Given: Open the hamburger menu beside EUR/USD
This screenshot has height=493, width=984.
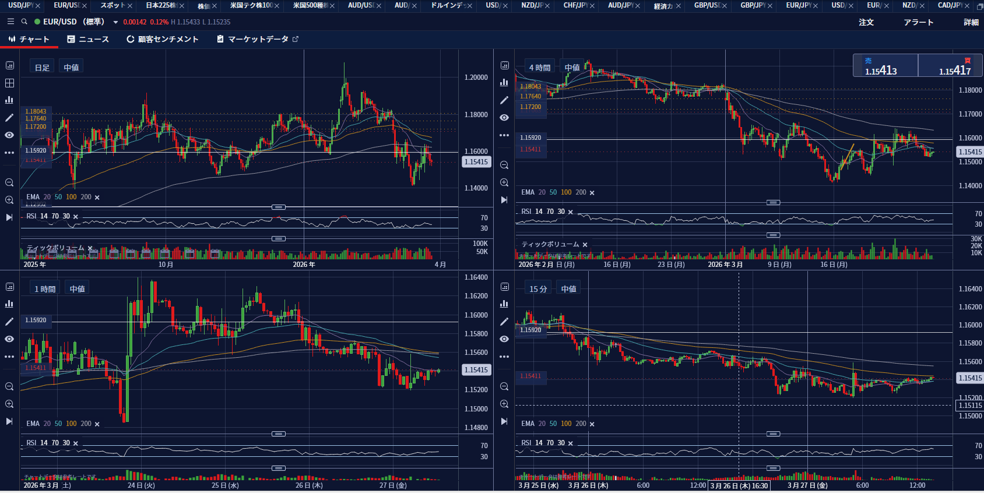Looking at the screenshot, I should click(x=10, y=22).
